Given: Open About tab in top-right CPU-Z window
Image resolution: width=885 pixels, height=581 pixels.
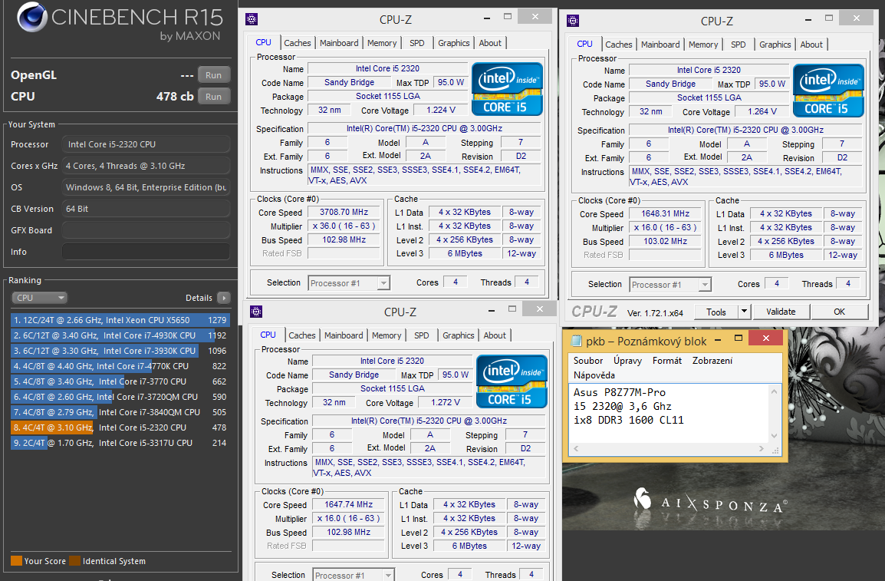Looking at the screenshot, I should tap(811, 45).
